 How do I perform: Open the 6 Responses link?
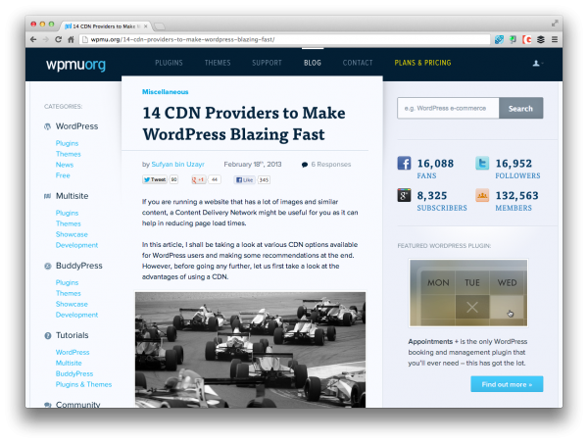coord(331,165)
